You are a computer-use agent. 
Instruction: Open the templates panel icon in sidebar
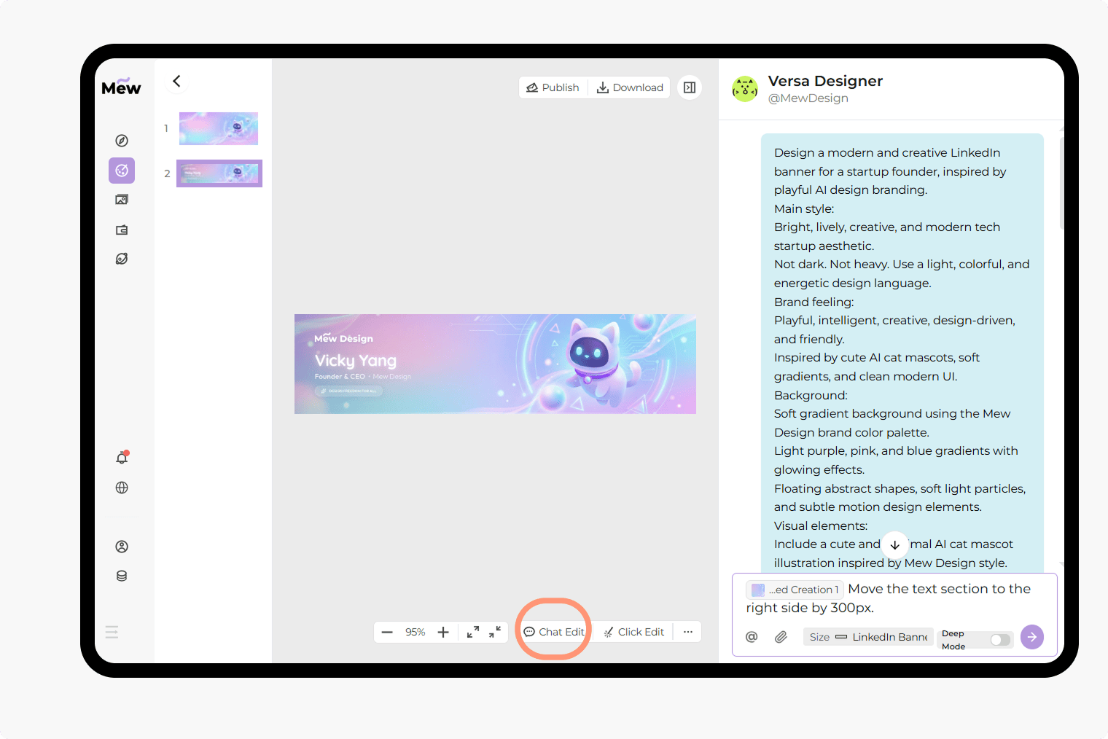click(122, 230)
